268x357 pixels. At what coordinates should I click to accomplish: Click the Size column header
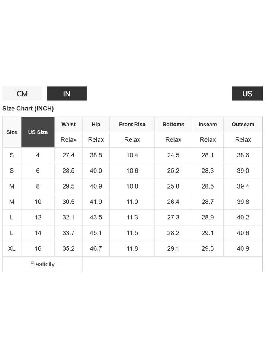pyautogui.click(x=12, y=132)
